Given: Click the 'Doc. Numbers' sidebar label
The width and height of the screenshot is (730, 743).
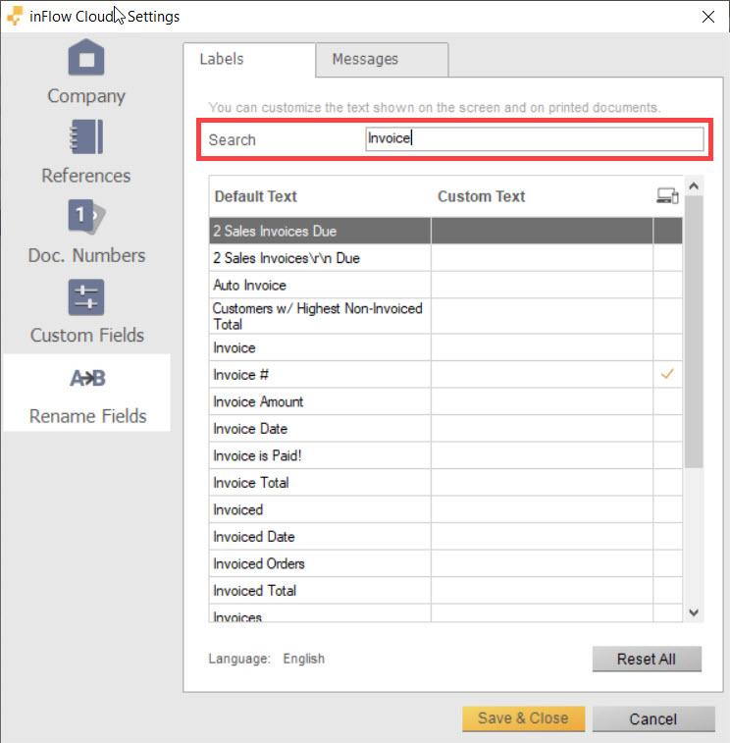Looking at the screenshot, I should click(86, 255).
